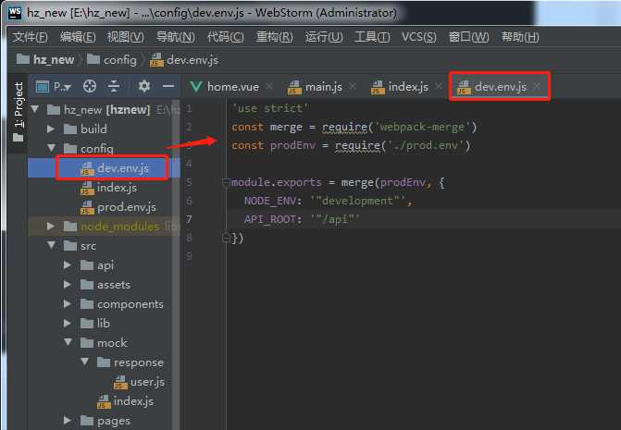
Task: Open project panel settings gear
Action: tap(143, 86)
